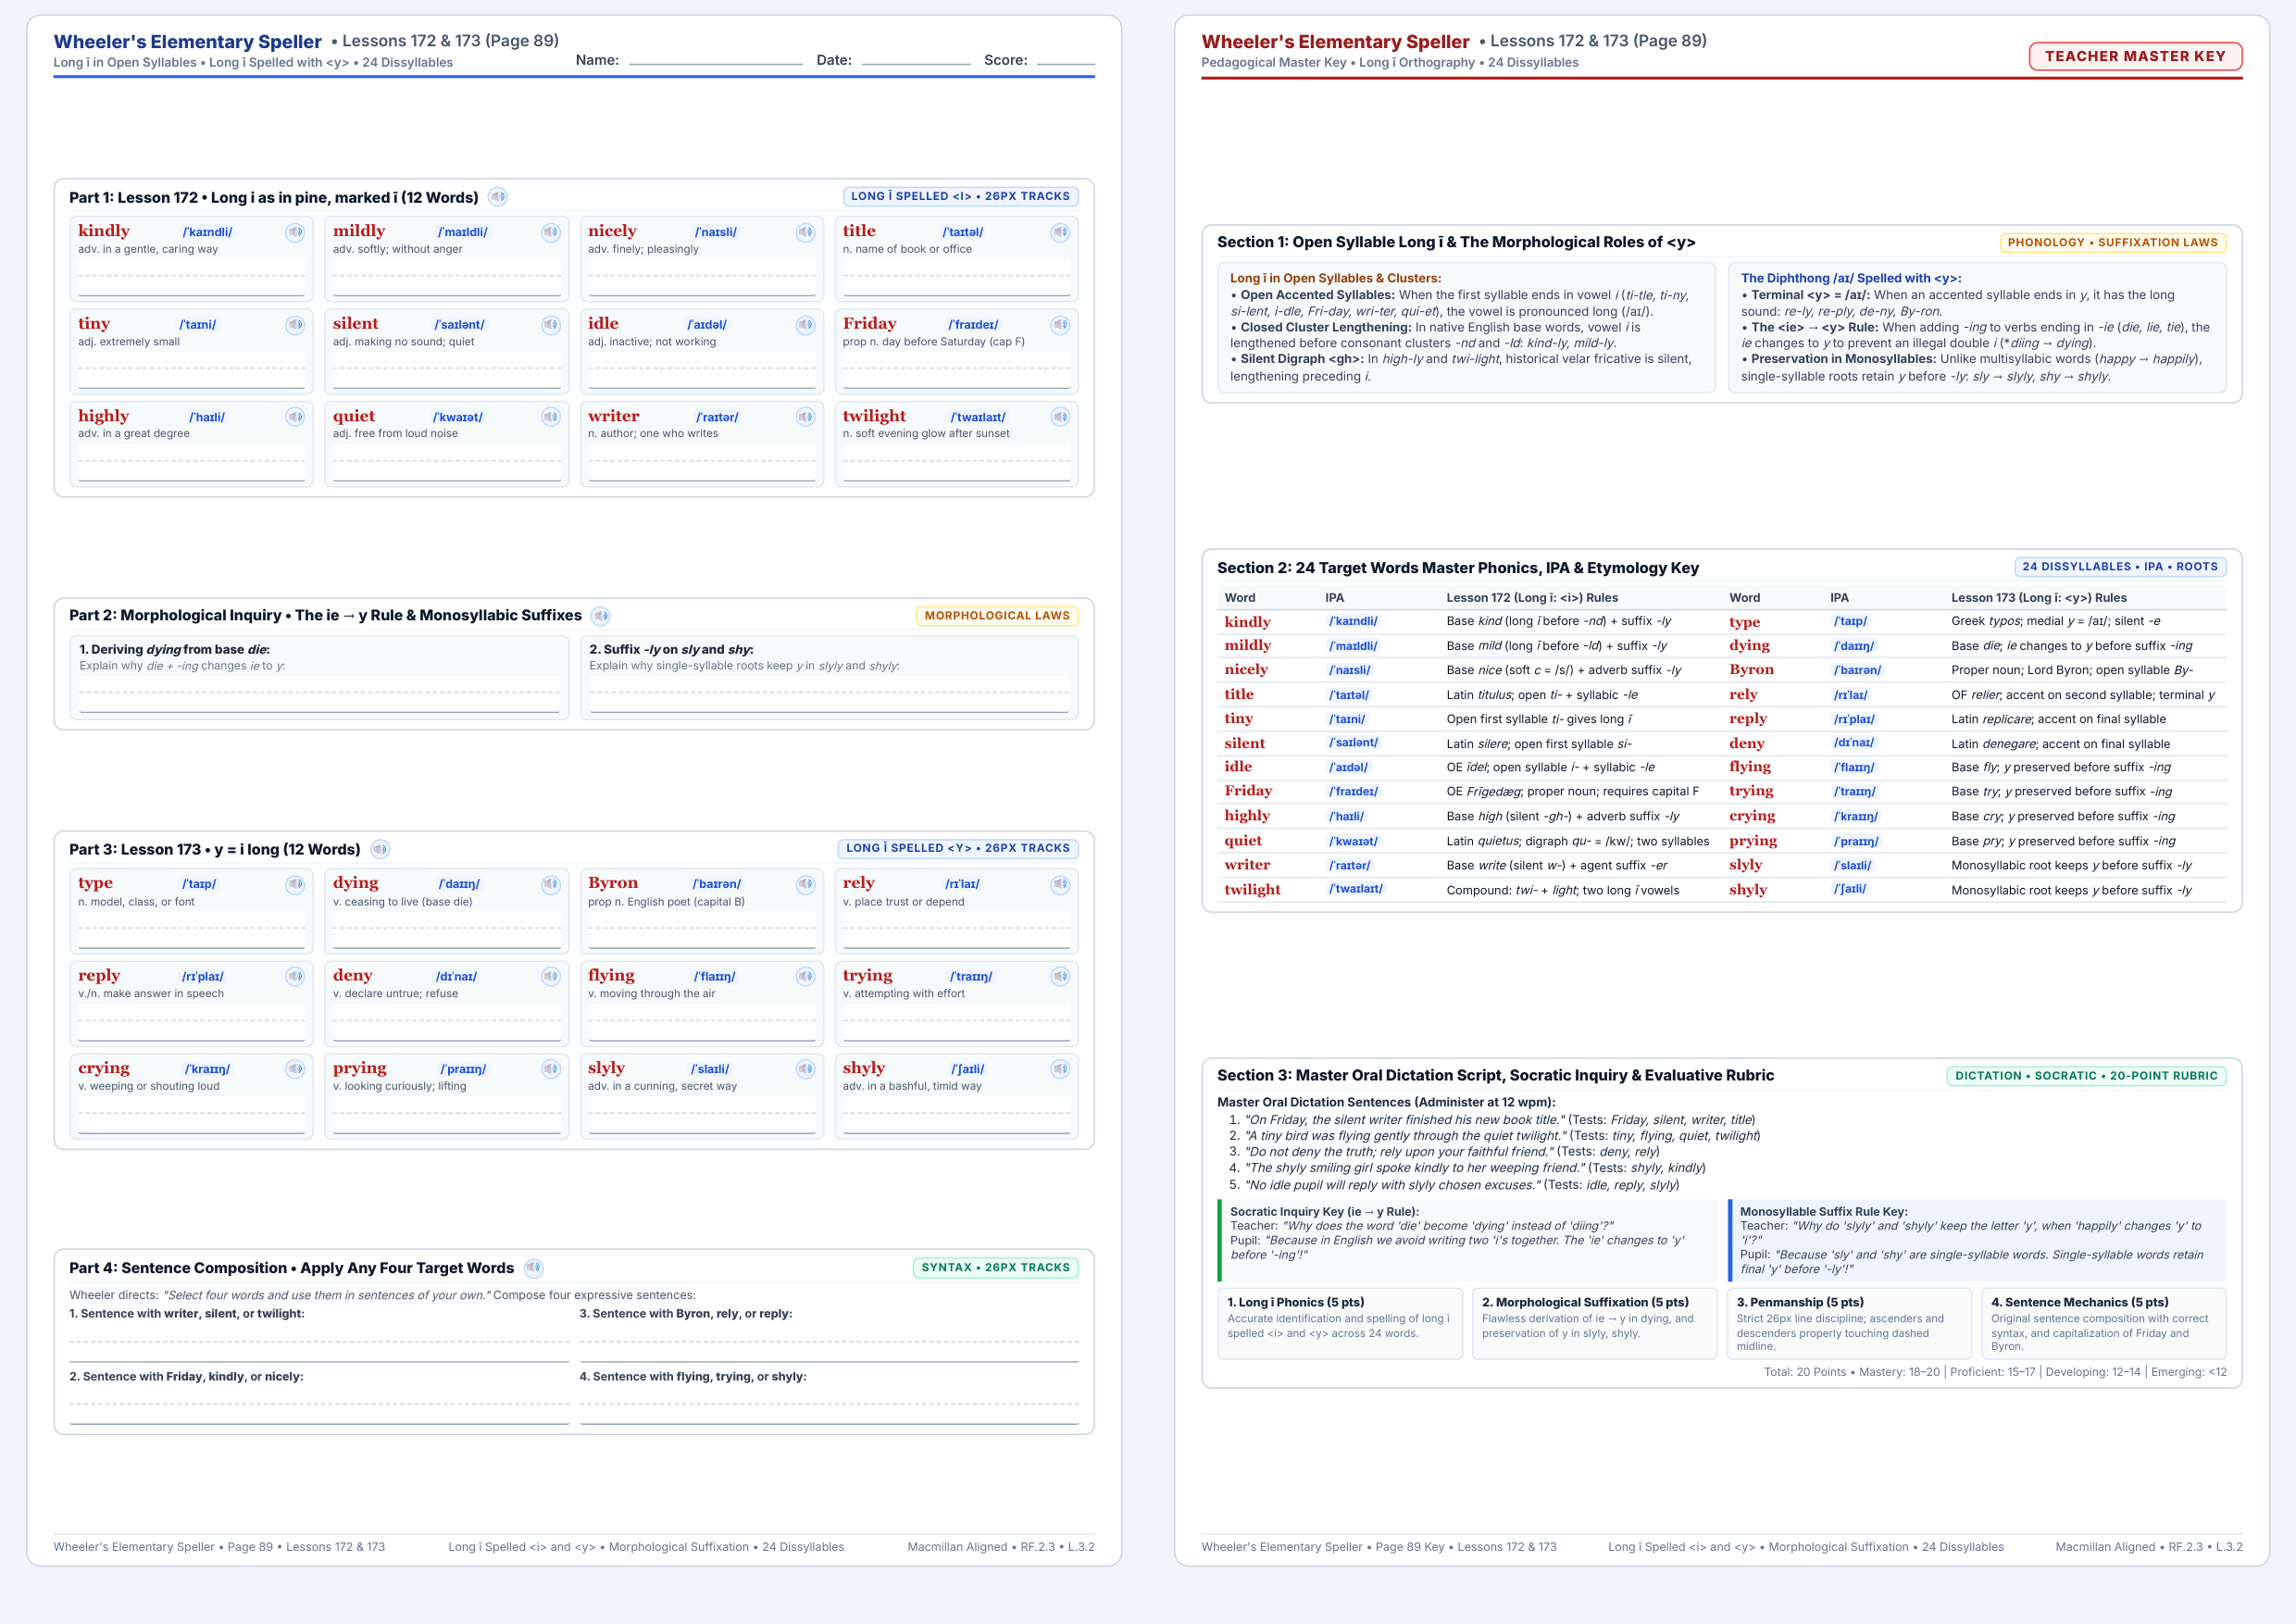Click the MORPHOLOGICAL LAWS badge
This screenshot has width=2296, height=1624.
click(997, 616)
